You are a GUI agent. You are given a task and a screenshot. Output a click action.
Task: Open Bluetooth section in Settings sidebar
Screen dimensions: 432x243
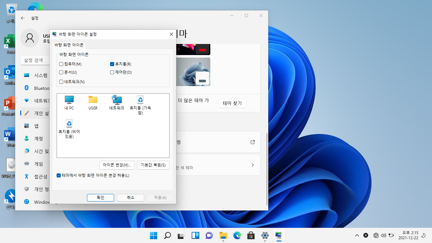click(x=35, y=88)
